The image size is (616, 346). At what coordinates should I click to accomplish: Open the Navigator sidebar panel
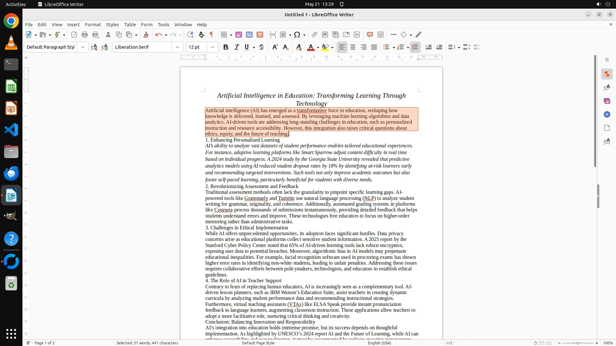click(x=607, y=115)
